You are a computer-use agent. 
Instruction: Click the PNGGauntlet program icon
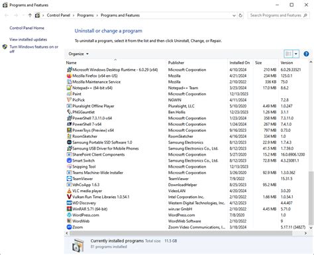(x=69, y=112)
